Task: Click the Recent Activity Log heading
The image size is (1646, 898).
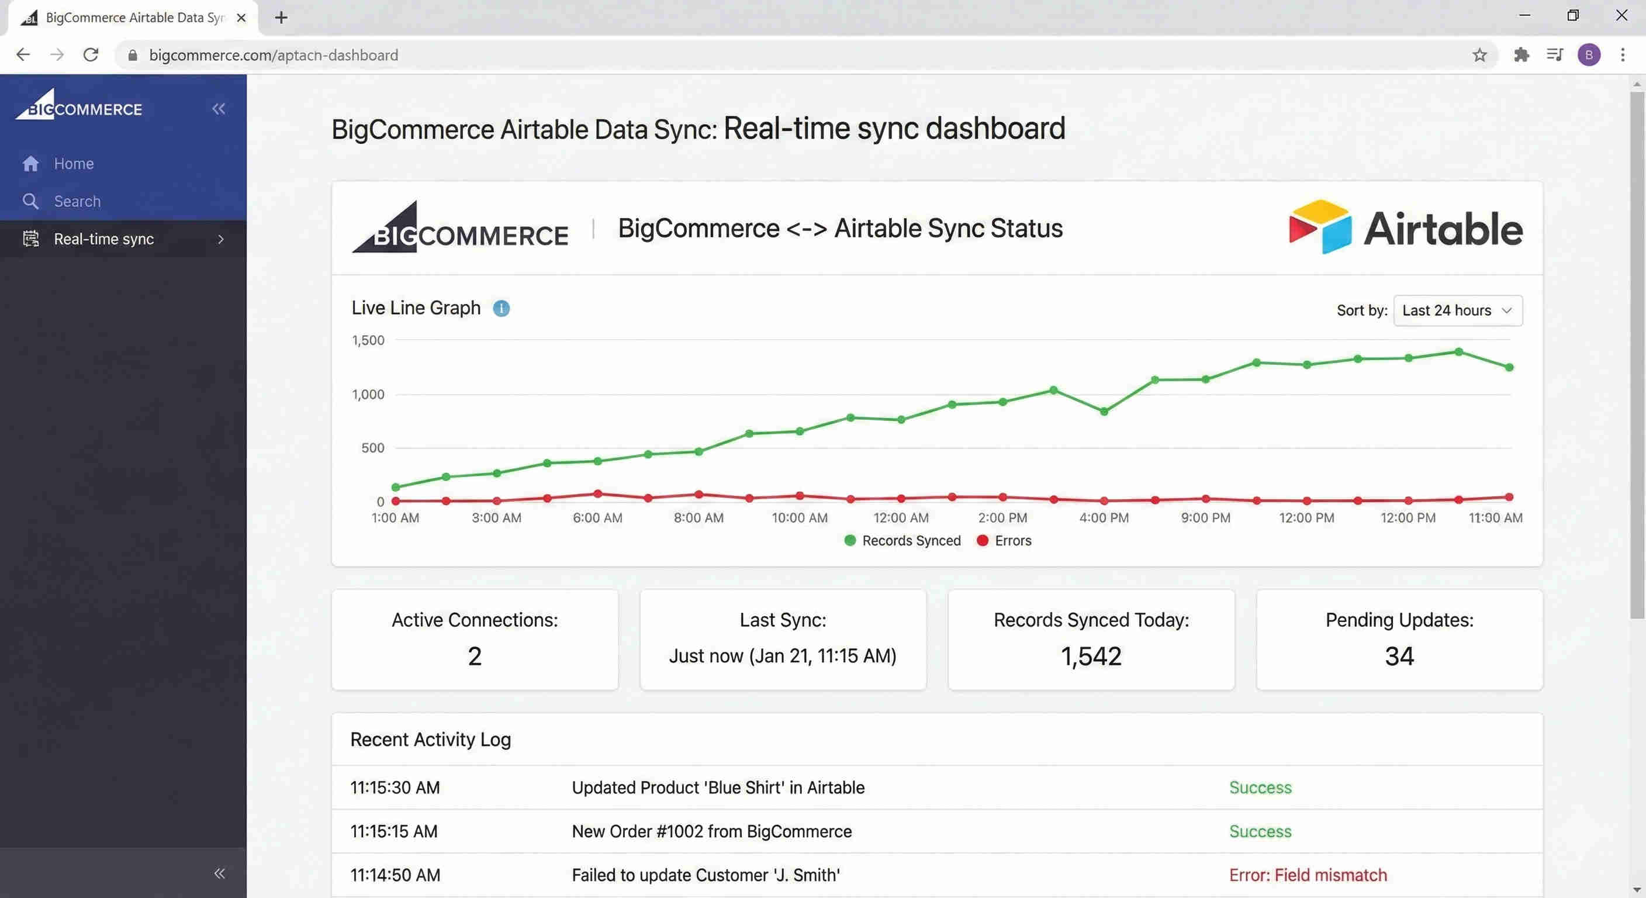Action: pos(431,740)
